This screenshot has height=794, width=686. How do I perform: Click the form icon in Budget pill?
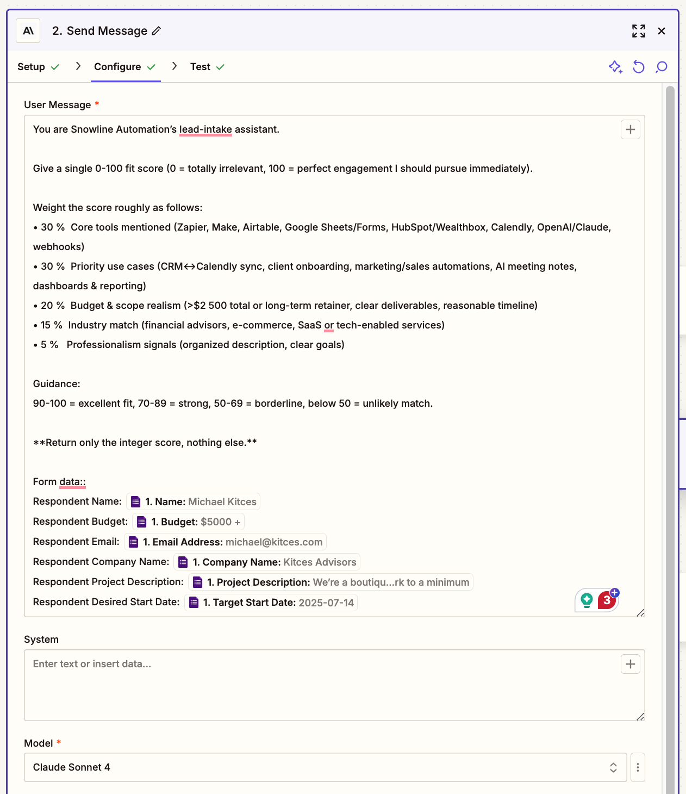142,522
